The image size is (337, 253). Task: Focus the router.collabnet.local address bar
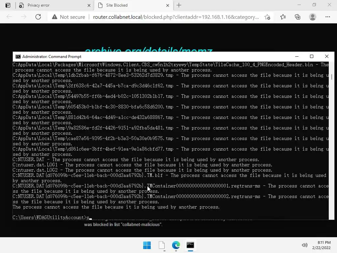[176, 17]
